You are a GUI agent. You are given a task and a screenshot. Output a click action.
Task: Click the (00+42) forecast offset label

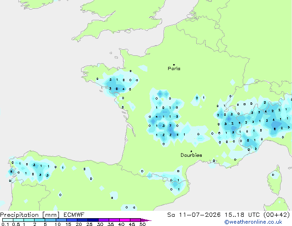[277, 215]
